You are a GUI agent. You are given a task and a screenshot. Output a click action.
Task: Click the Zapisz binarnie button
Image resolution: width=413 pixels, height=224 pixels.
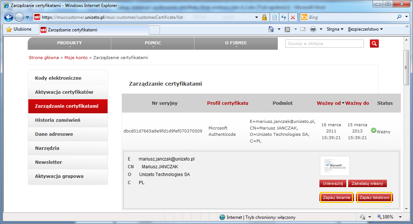(337, 197)
